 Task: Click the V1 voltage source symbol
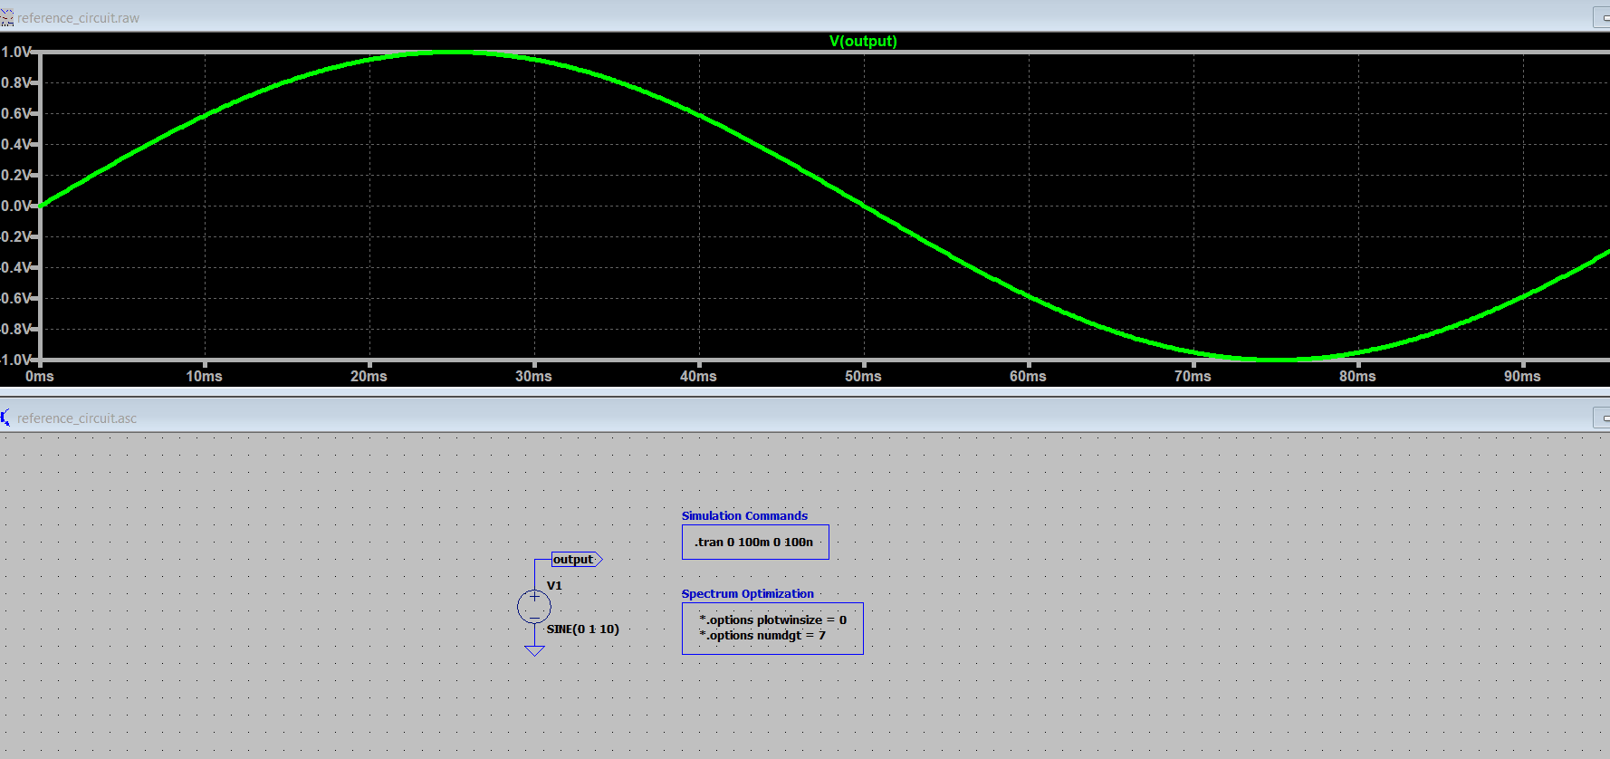click(x=534, y=606)
